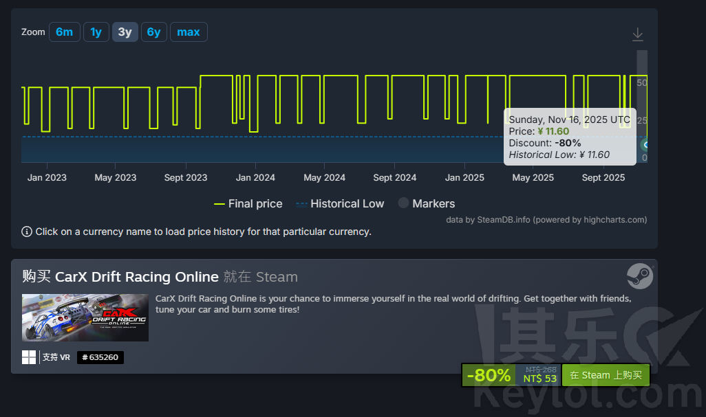Click the green buy-on-Steam button
Viewport: 706px width, 417px height.
(606, 375)
